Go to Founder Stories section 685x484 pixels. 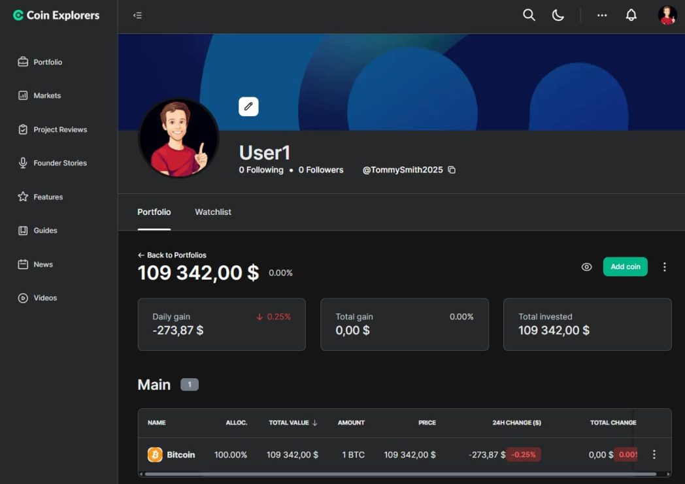(x=59, y=163)
